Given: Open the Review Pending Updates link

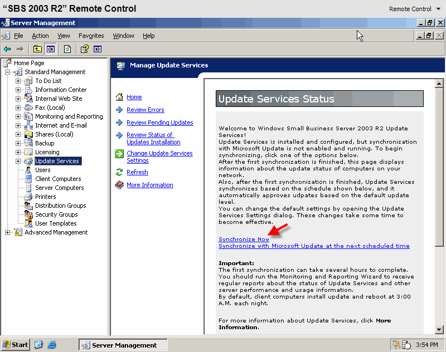Looking at the screenshot, I should (x=160, y=123).
